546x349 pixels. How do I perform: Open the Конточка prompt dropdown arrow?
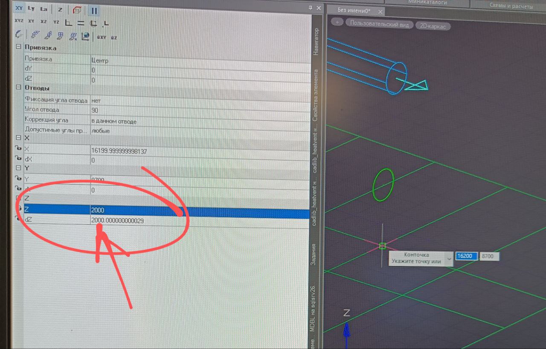tap(448, 258)
